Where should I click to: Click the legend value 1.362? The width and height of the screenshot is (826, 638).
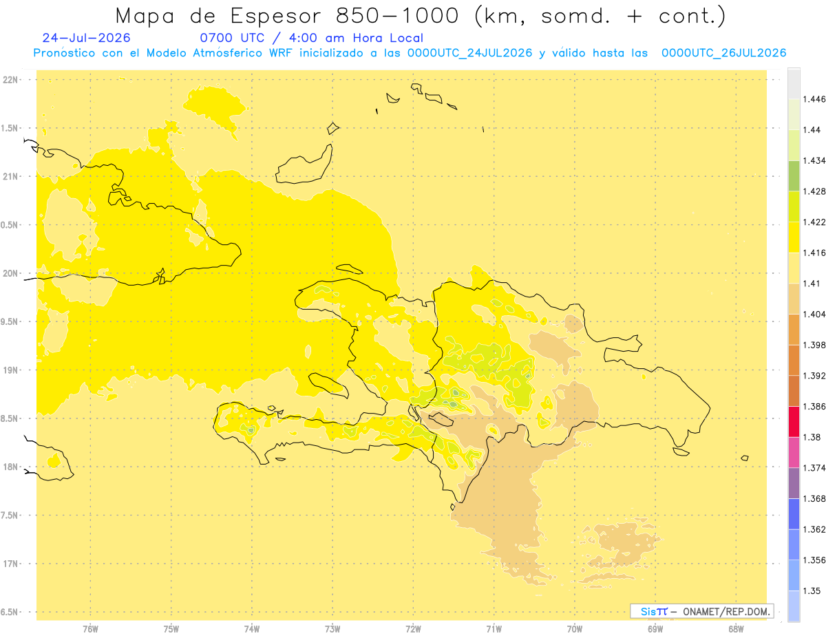[814, 529]
